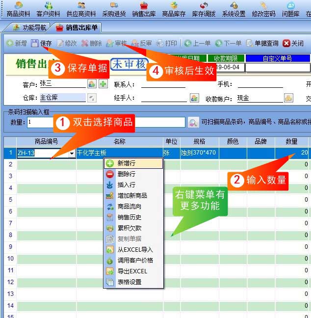Screen dimensions: 311x318
Task: Click 新增 toolbar button
Action: (16, 43)
